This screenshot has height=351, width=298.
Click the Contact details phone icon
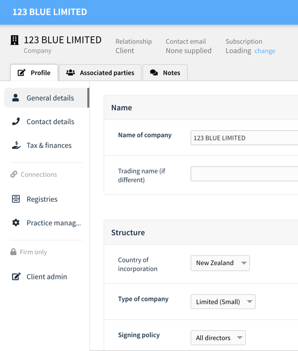[x=16, y=121]
